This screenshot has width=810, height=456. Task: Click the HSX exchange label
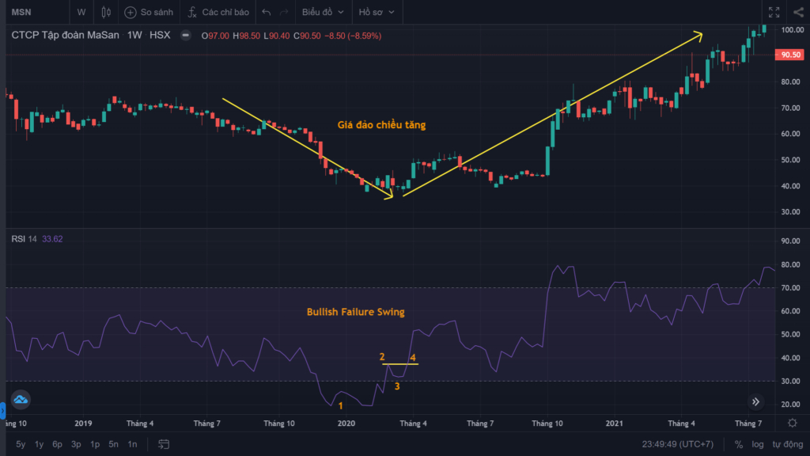(x=160, y=35)
